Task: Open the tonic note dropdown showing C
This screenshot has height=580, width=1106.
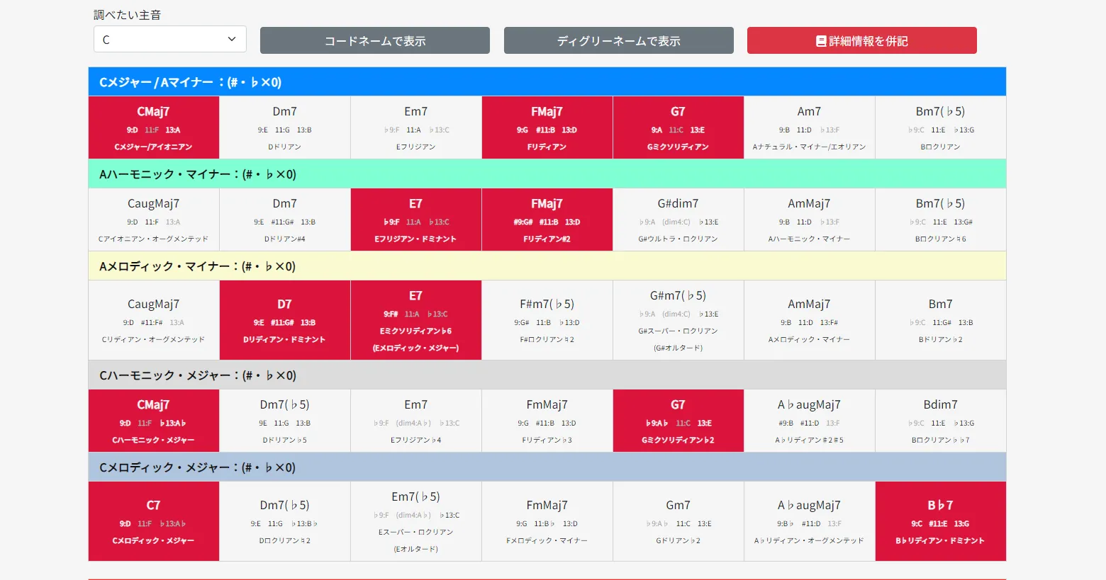Action: 170,39
